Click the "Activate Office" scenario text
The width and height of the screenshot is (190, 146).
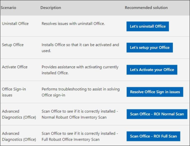(x=15, y=67)
